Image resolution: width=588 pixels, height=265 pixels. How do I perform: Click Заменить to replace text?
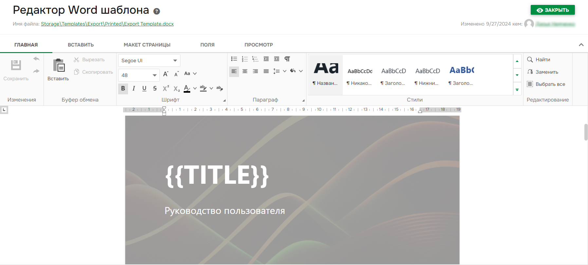[542, 72]
